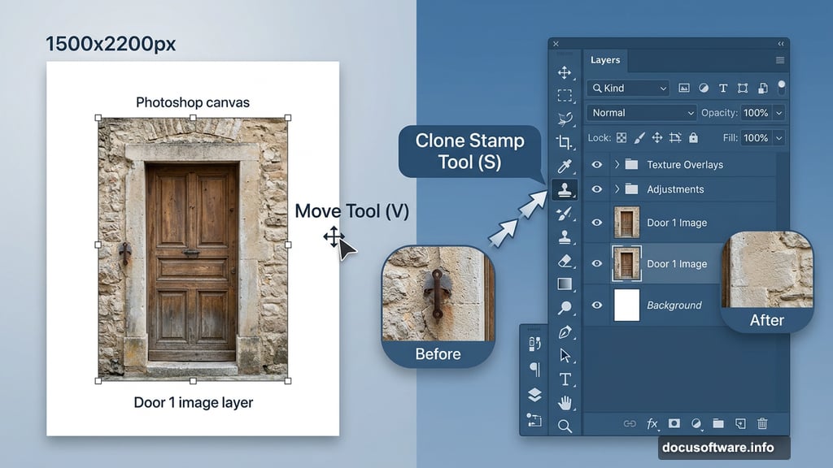Open the Normal blend mode dropdown
The width and height of the screenshot is (833, 468).
click(x=642, y=113)
